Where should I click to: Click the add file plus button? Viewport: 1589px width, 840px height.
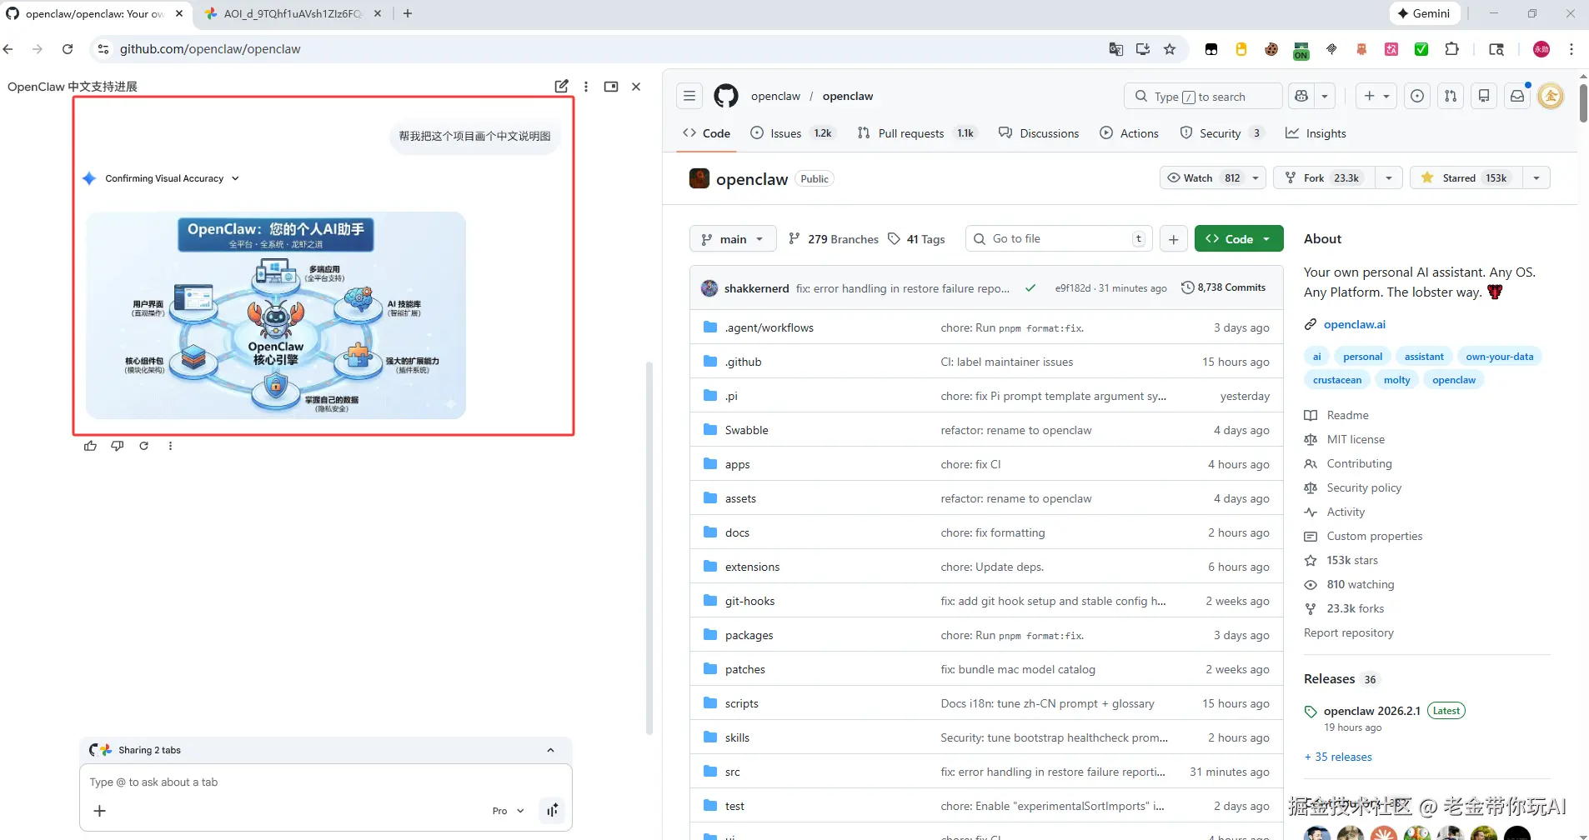pos(1173,239)
